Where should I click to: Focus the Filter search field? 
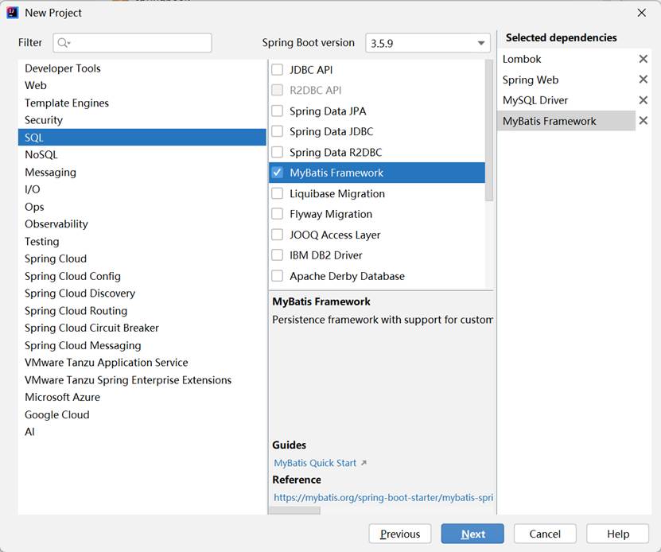(x=132, y=43)
